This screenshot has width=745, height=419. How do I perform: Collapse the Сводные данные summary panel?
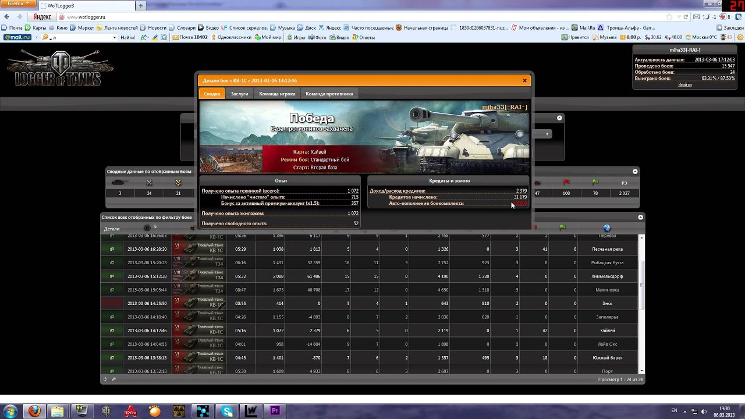coord(635,171)
